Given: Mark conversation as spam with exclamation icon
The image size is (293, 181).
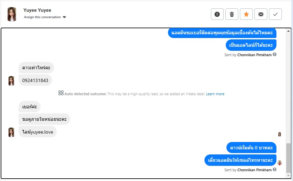Looking at the screenshot, I should click(217, 14).
